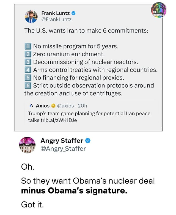The height and width of the screenshot is (215, 176).
Task: Click the gold verified badge next to Axios
Action: pos(54,106)
